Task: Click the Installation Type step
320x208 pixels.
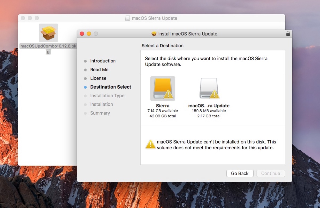Action: click(x=107, y=96)
